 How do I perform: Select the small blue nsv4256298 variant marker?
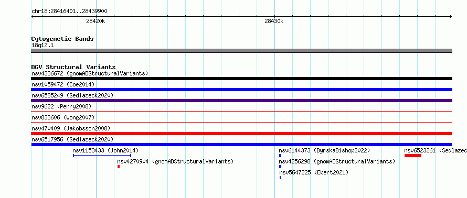280,167
